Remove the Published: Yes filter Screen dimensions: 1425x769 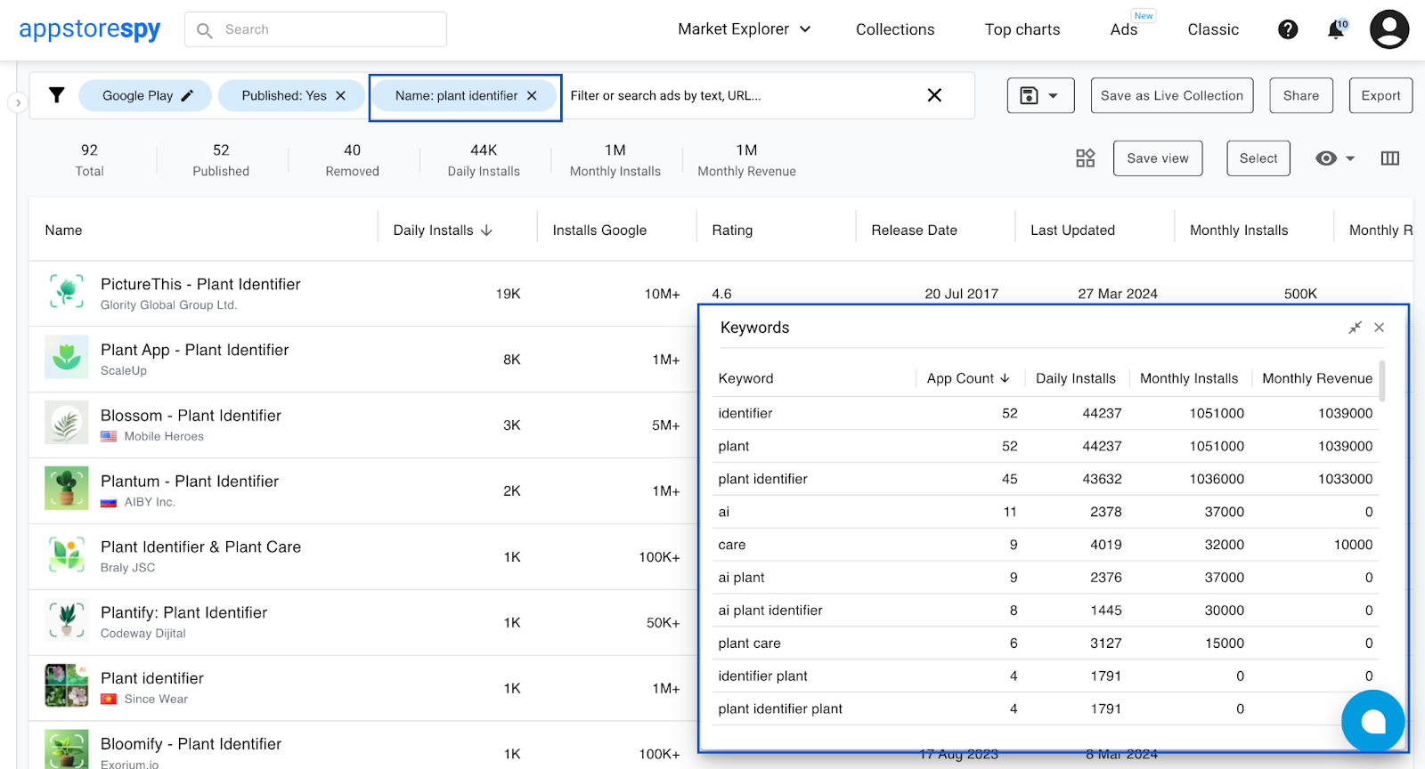(340, 95)
